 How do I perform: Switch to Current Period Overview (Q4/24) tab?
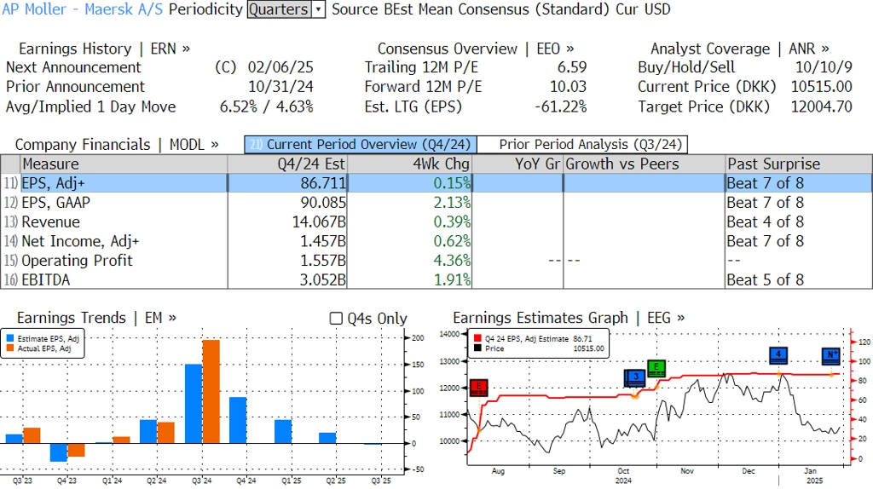(x=361, y=145)
